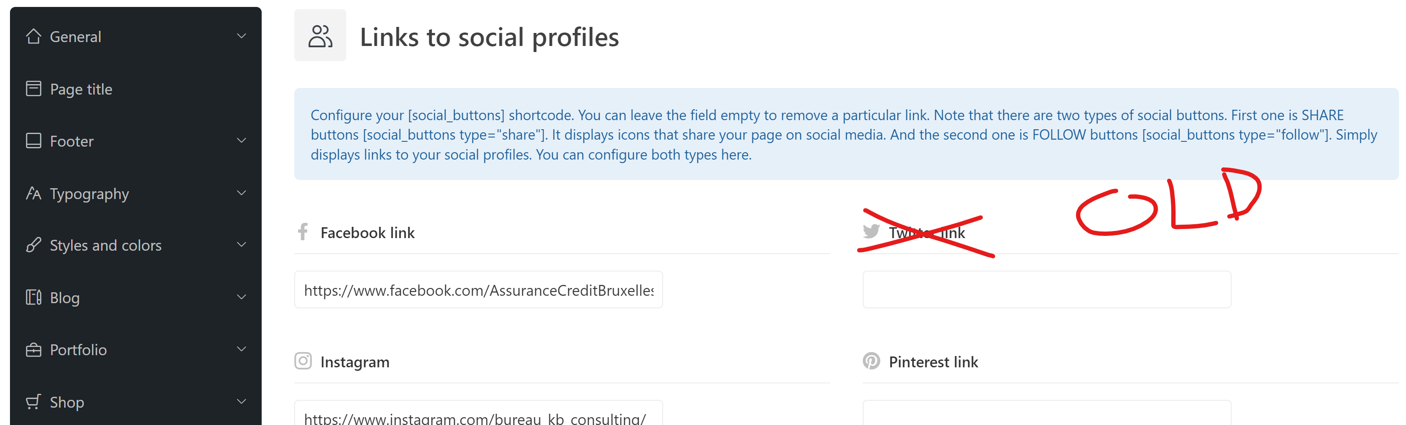Viewport: 1406px width, 425px height.
Task: Expand the Blog section chevron
Action: point(241,297)
